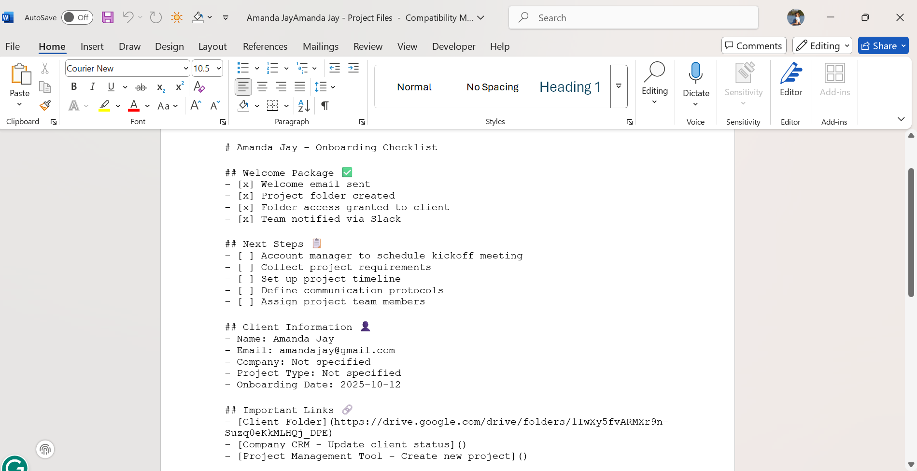The height and width of the screenshot is (471, 917).
Task: Open the font size dropdown
Action: point(218,68)
